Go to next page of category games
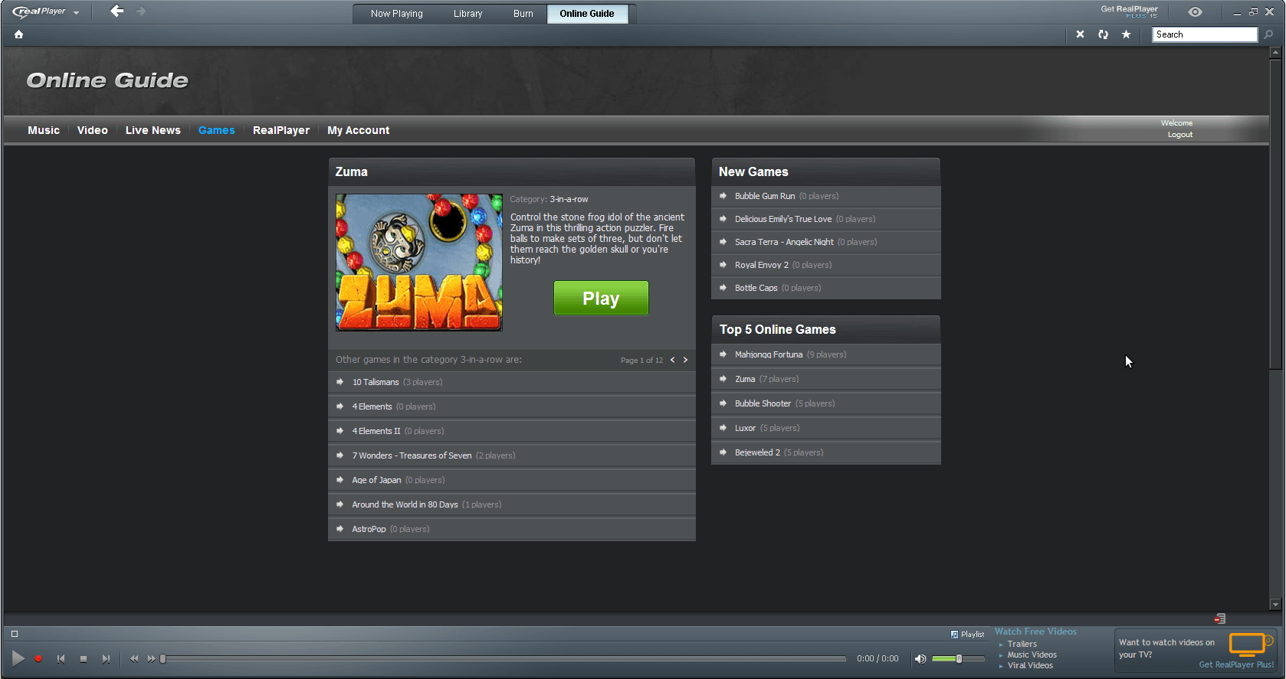 [x=685, y=360]
